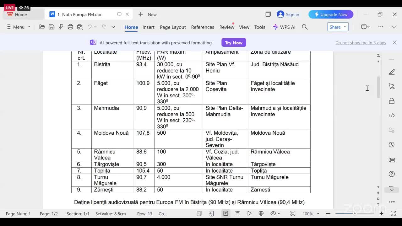Image resolution: width=402 pixels, height=226 pixels.
Task: Open the View tab
Action: coord(244,27)
